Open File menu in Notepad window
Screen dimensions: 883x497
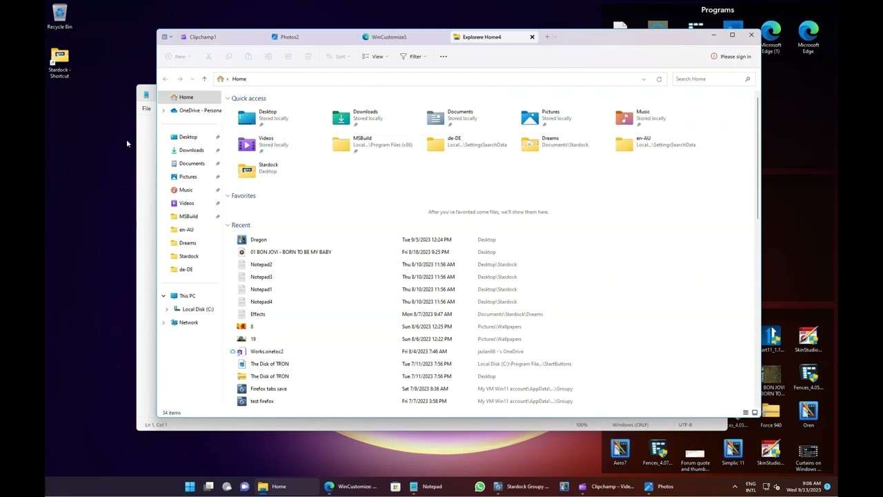point(146,108)
